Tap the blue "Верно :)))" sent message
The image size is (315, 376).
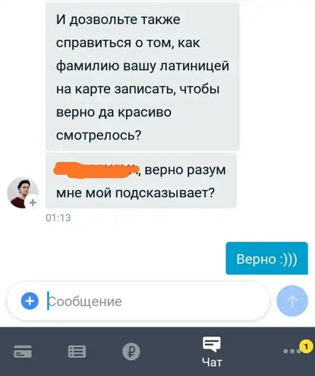click(x=267, y=259)
